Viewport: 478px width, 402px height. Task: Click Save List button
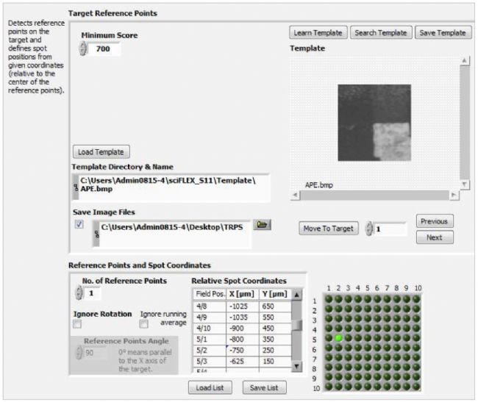click(x=264, y=387)
